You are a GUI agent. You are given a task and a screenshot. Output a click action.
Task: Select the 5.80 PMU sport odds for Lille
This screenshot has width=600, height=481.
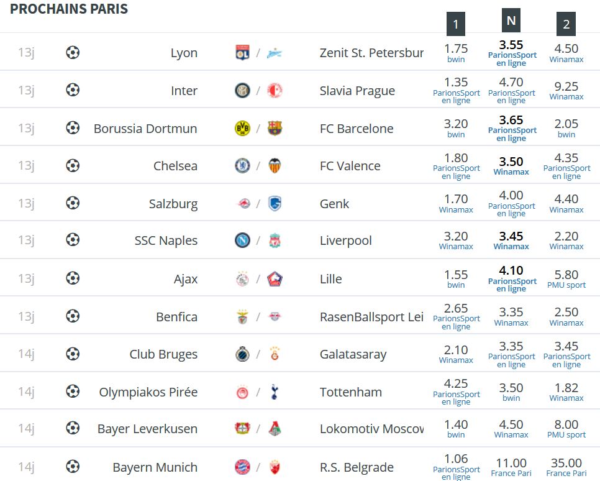[x=566, y=278]
